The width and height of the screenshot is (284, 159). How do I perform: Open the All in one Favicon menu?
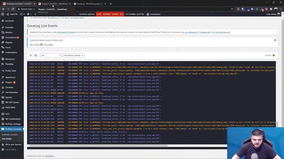(x=13, y=144)
